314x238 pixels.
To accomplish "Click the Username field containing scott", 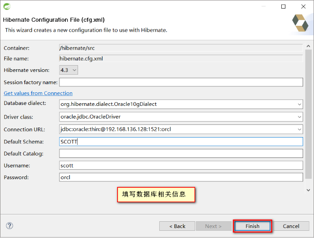I will point(181,166).
